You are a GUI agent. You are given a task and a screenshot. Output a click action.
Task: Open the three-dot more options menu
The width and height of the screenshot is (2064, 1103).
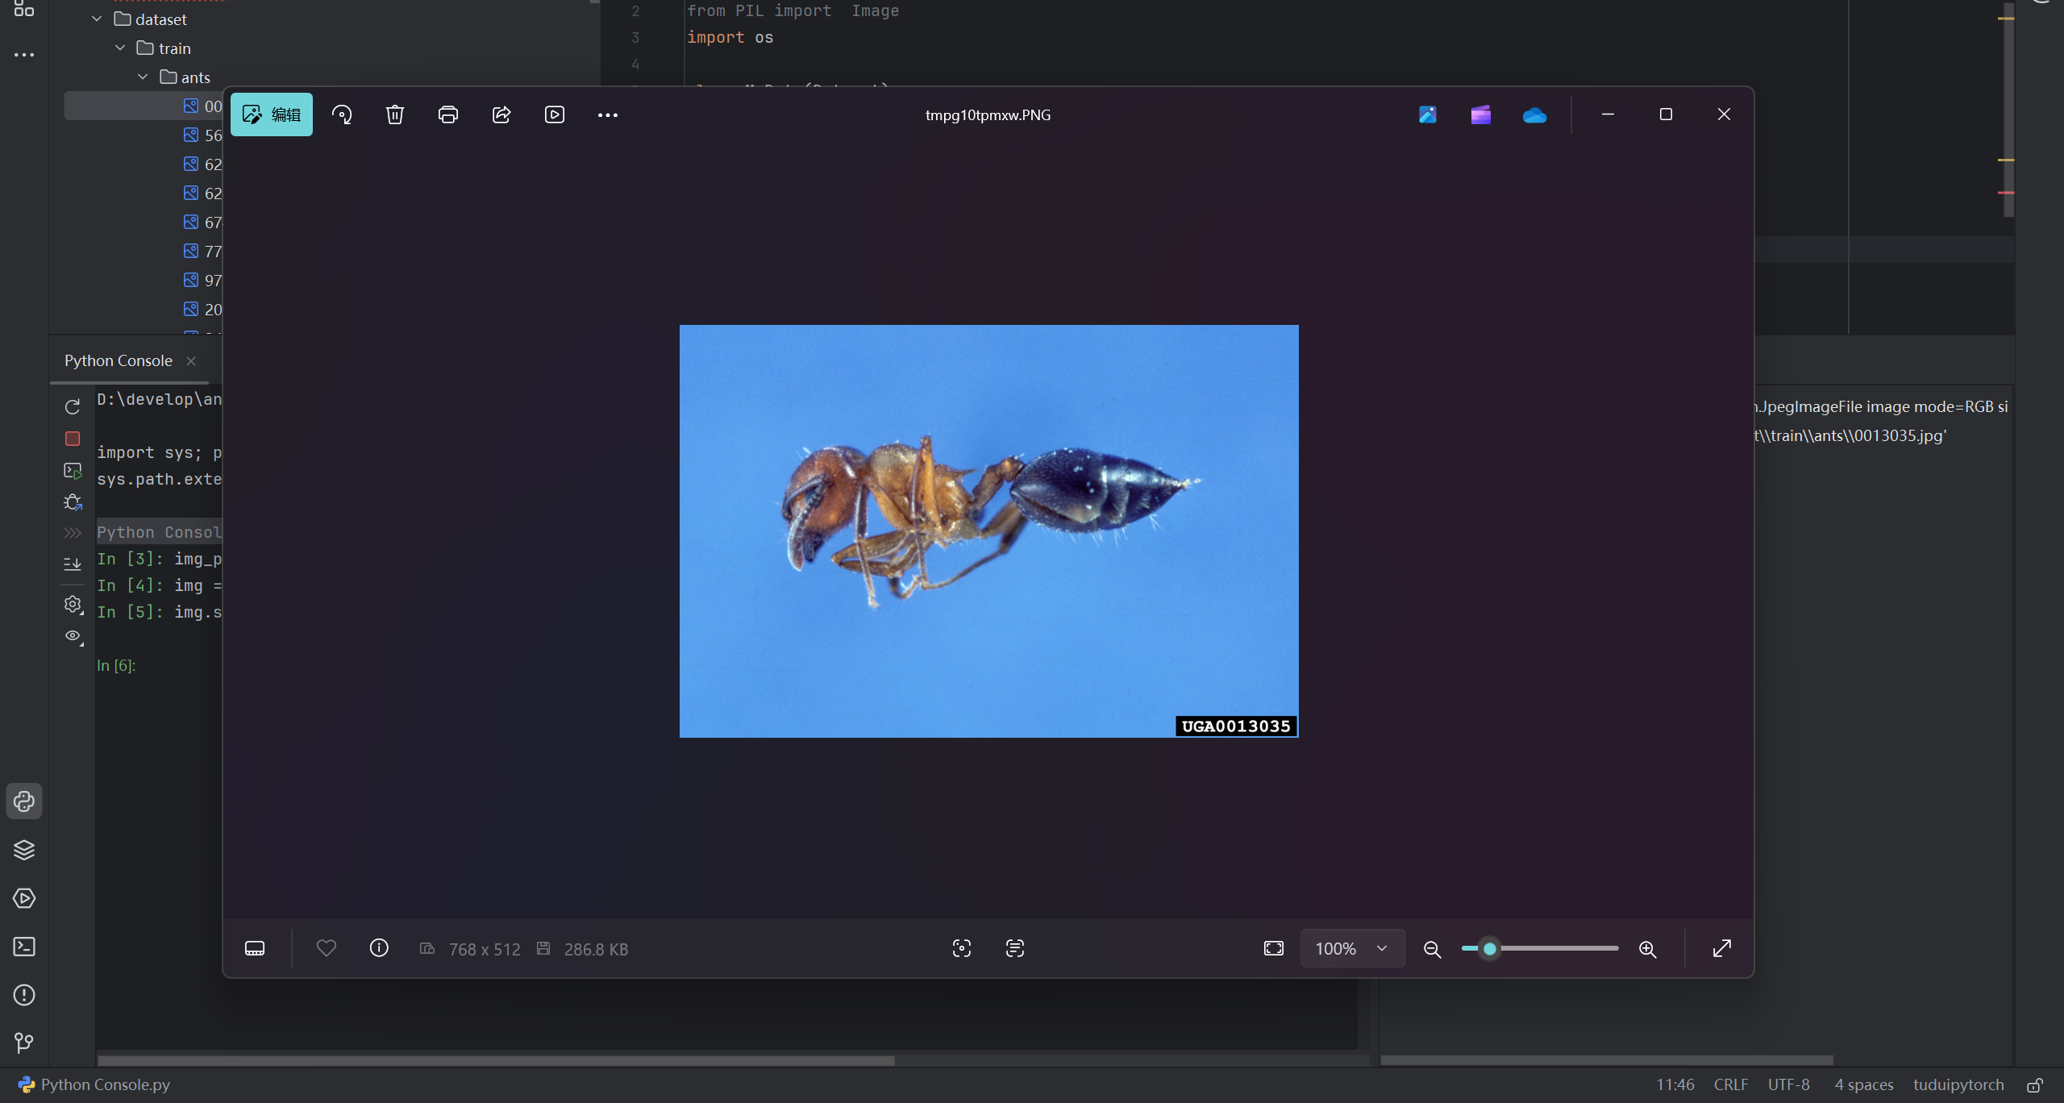point(608,114)
